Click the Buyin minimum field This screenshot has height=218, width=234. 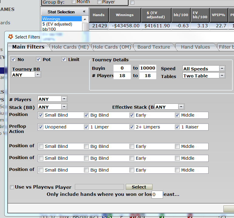click(x=122, y=68)
